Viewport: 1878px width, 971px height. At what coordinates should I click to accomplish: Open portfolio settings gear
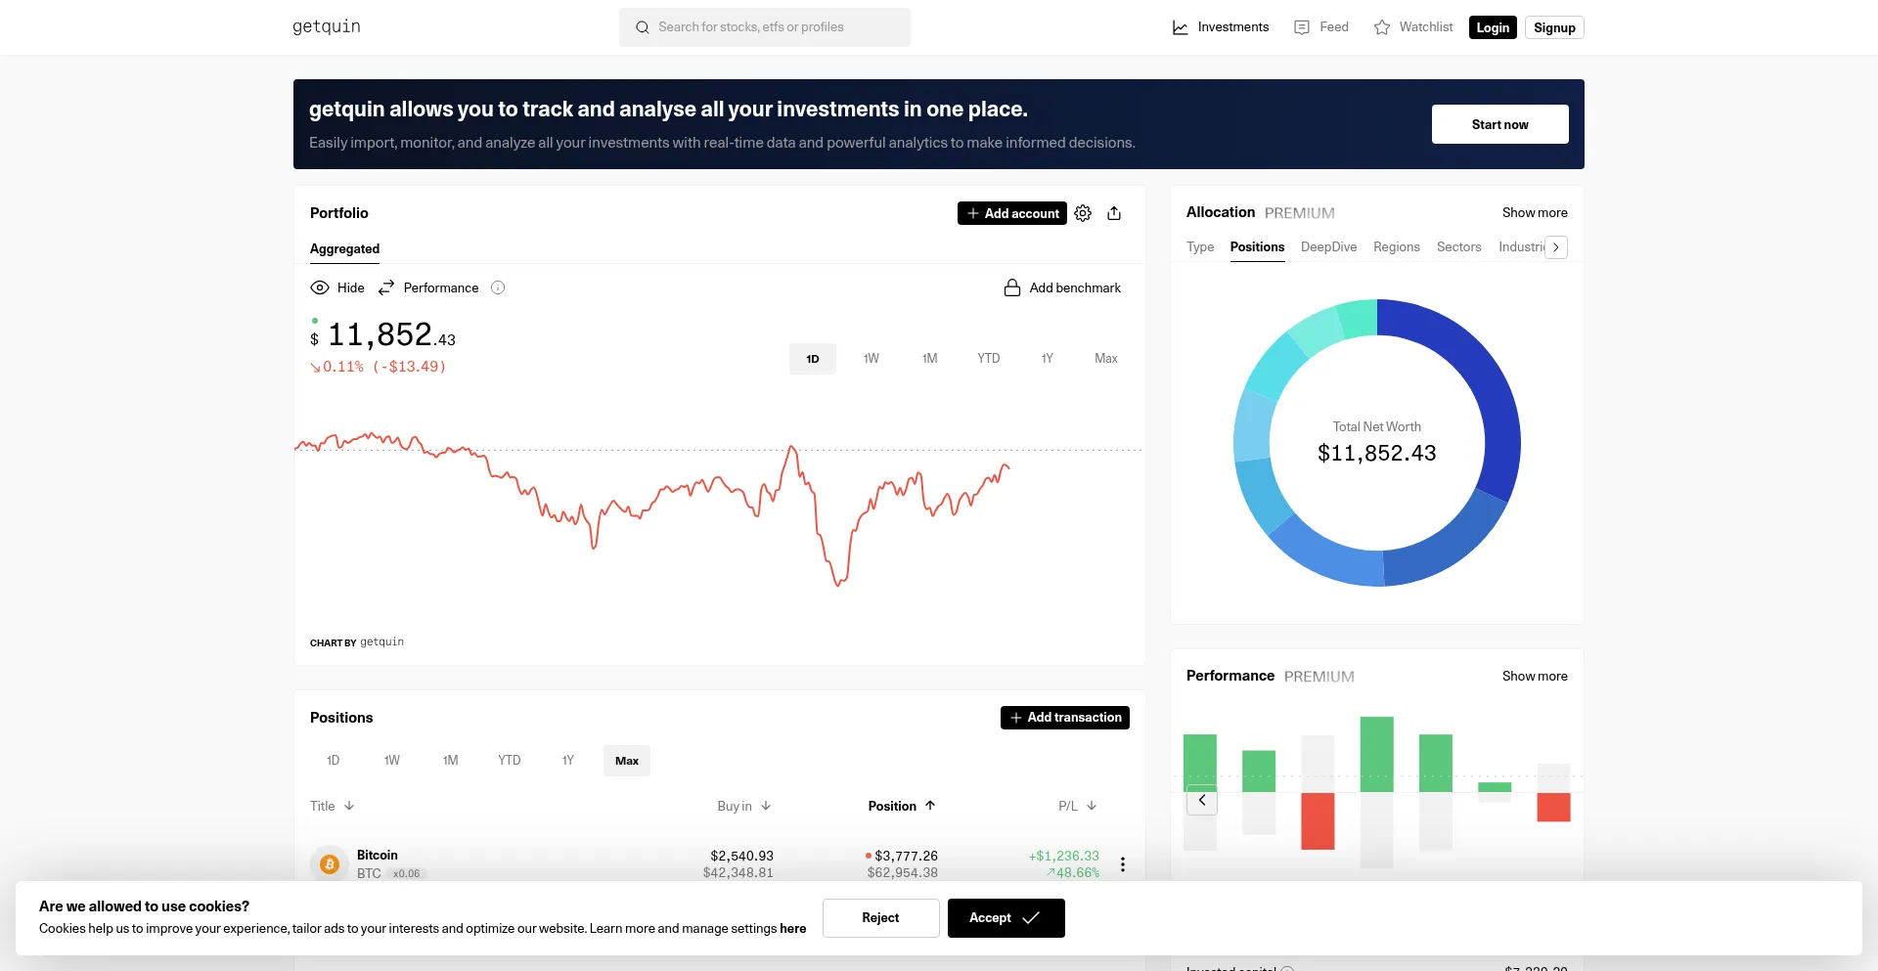tap(1083, 213)
